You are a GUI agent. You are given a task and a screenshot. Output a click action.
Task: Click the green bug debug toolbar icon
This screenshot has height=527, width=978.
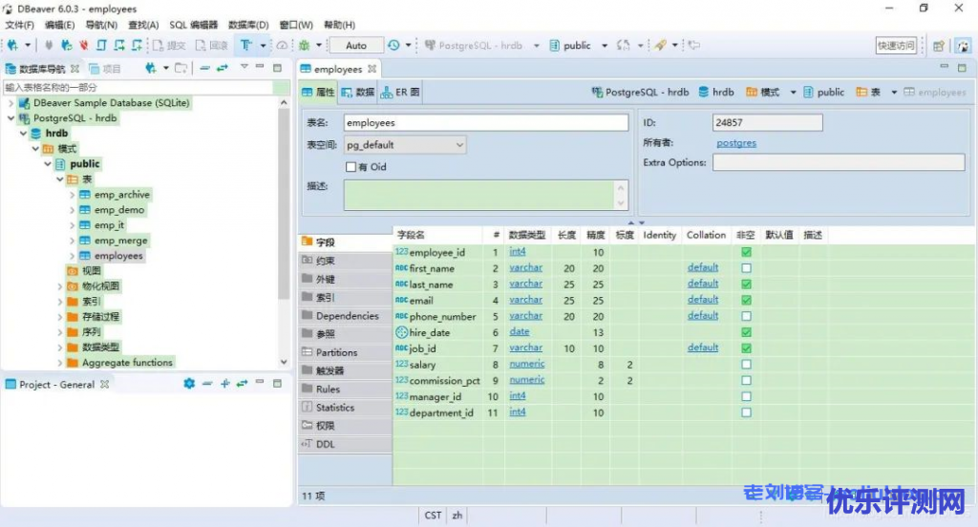[304, 45]
